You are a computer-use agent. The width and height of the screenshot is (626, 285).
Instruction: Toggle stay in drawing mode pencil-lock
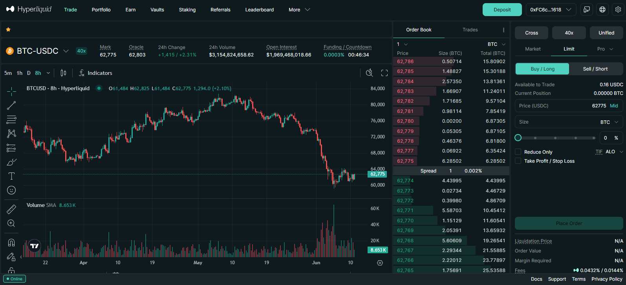(x=11, y=257)
